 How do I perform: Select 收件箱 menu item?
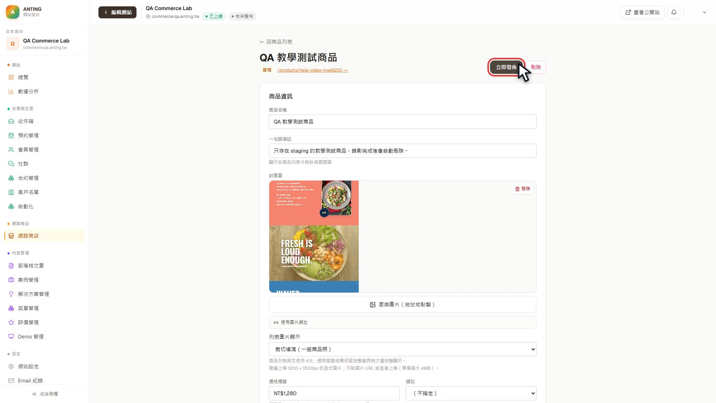[44, 121]
